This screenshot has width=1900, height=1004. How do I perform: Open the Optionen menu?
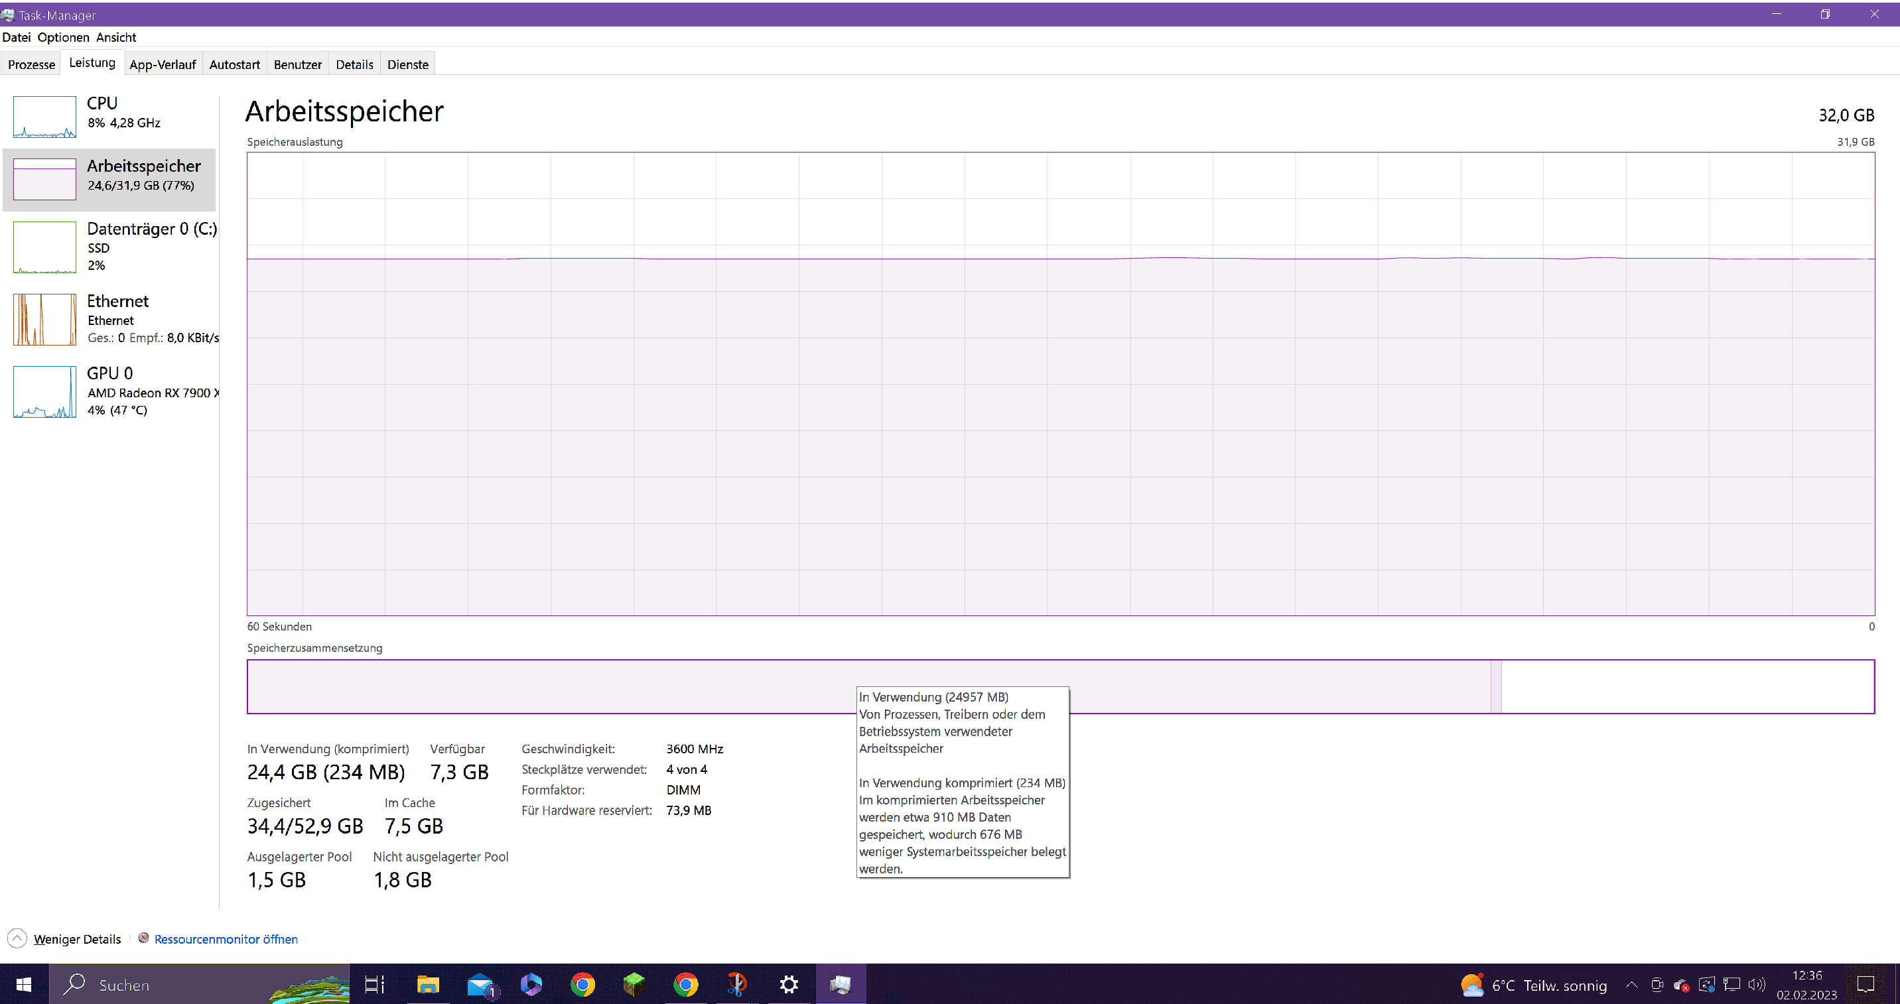click(x=63, y=38)
